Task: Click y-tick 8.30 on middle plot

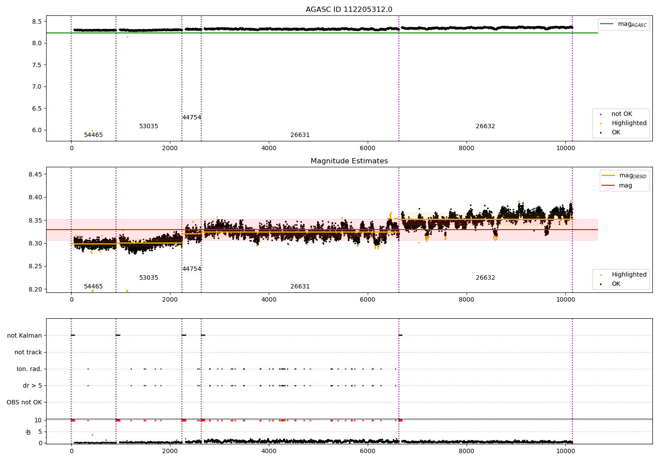Action: [35, 244]
